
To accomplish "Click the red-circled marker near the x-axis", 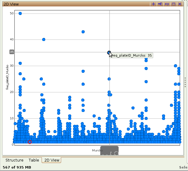I will tap(30, 142).
